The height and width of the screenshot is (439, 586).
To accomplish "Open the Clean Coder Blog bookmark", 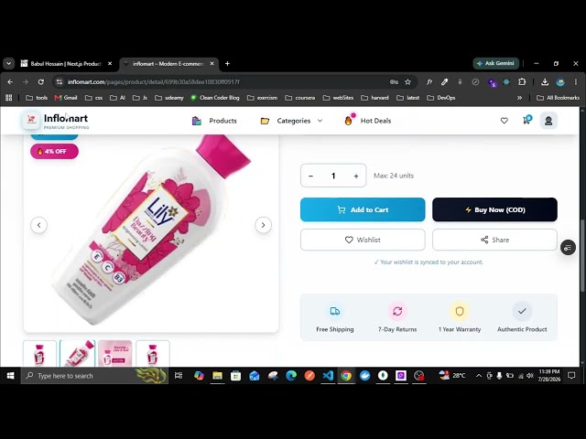I will [x=215, y=98].
